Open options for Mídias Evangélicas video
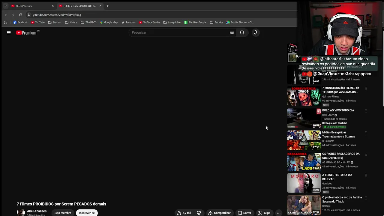The height and width of the screenshot is (216, 384). 366,133
